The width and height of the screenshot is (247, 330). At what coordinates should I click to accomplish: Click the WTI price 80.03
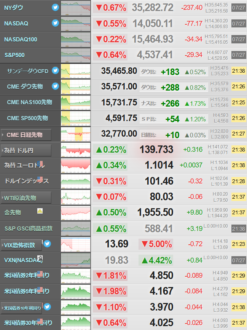[162, 197]
